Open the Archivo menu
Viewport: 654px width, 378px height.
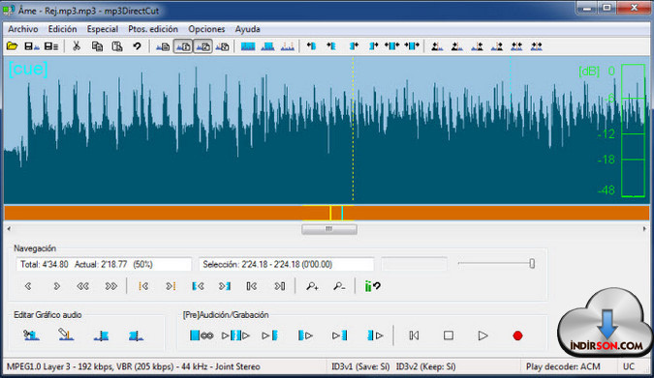click(23, 29)
